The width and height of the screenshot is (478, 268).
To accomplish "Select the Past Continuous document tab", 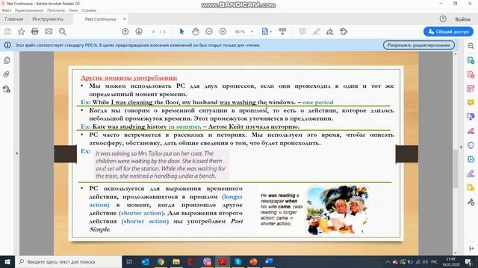I will click(101, 19).
